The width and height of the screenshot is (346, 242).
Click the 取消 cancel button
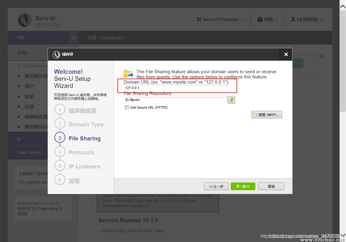click(x=271, y=186)
